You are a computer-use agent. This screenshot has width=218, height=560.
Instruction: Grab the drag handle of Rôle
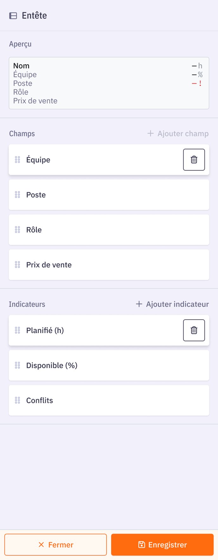click(x=17, y=230)
